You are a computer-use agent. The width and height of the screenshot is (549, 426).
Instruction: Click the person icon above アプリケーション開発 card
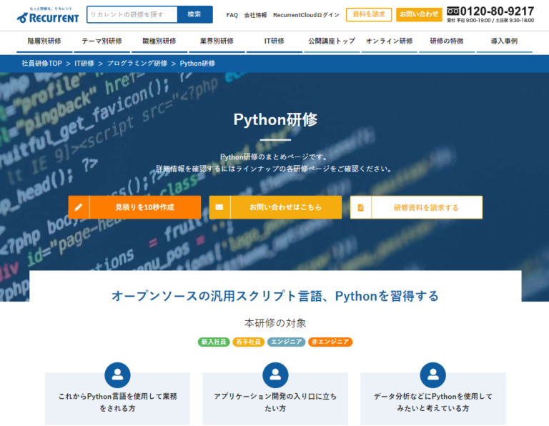[275, 375]
